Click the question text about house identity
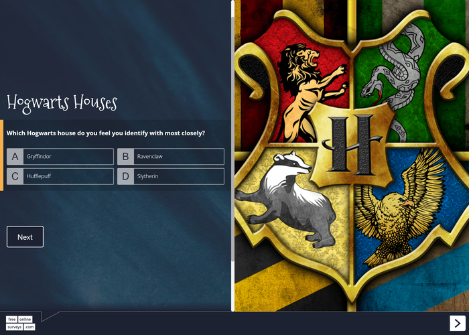Viewport: 469px width, 335px height. [x=106, y=133]
